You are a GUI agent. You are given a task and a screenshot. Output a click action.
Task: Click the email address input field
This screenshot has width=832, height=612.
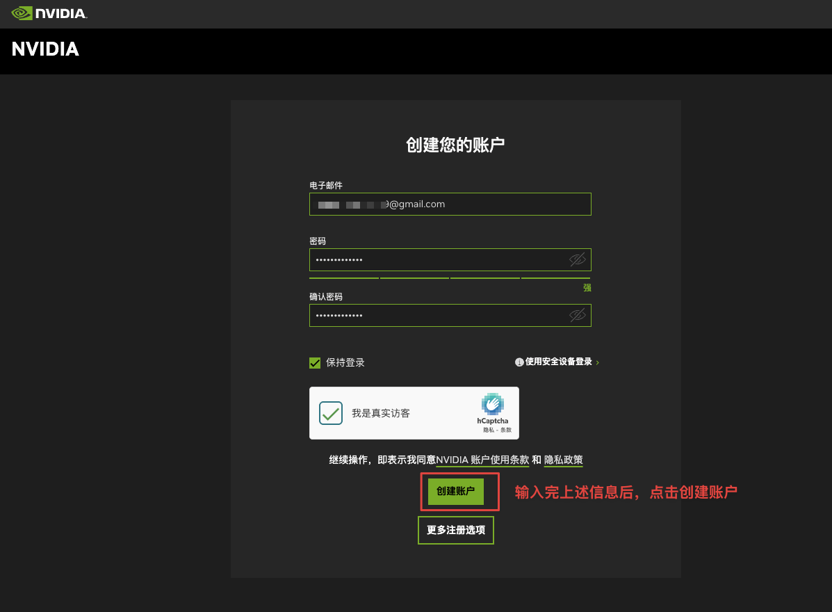coord(450,204)
